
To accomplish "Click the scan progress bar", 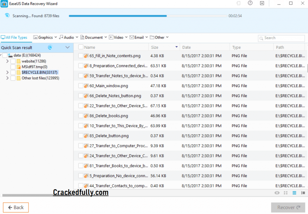I will pos(148,16).
